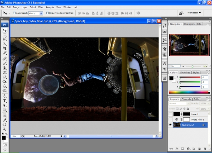The height and width of the screenshot is (153, 212).
Task: Toggle lock image pixels brush icon
Action: coord(181,109)
